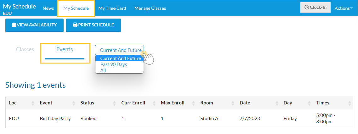Open the Actions dropdown menu
This screenshot has width=358, height=134.
(x=344, y=8)
